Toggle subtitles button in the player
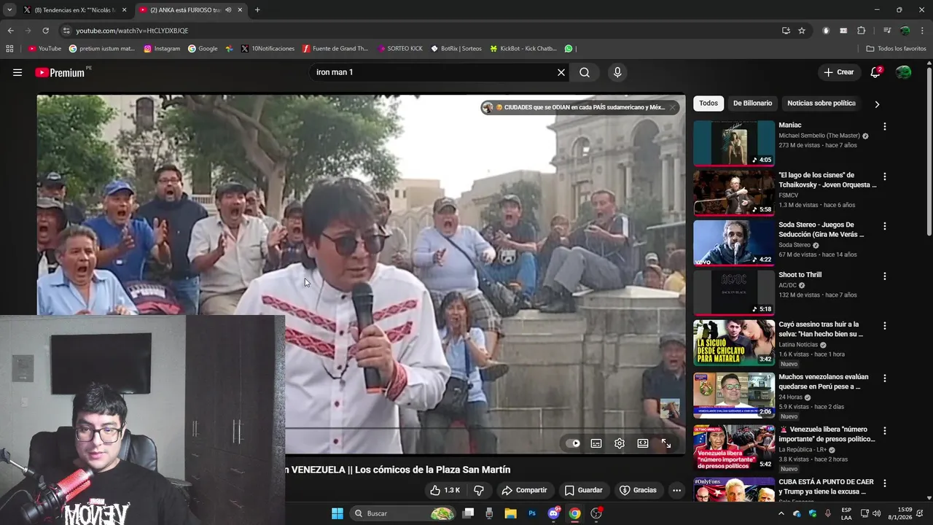Image resolution: width=933 pixels, height=525 pixels. click(x=596, y=443)
